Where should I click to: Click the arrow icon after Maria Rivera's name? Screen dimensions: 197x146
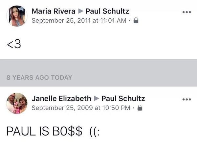click(80, 11)
